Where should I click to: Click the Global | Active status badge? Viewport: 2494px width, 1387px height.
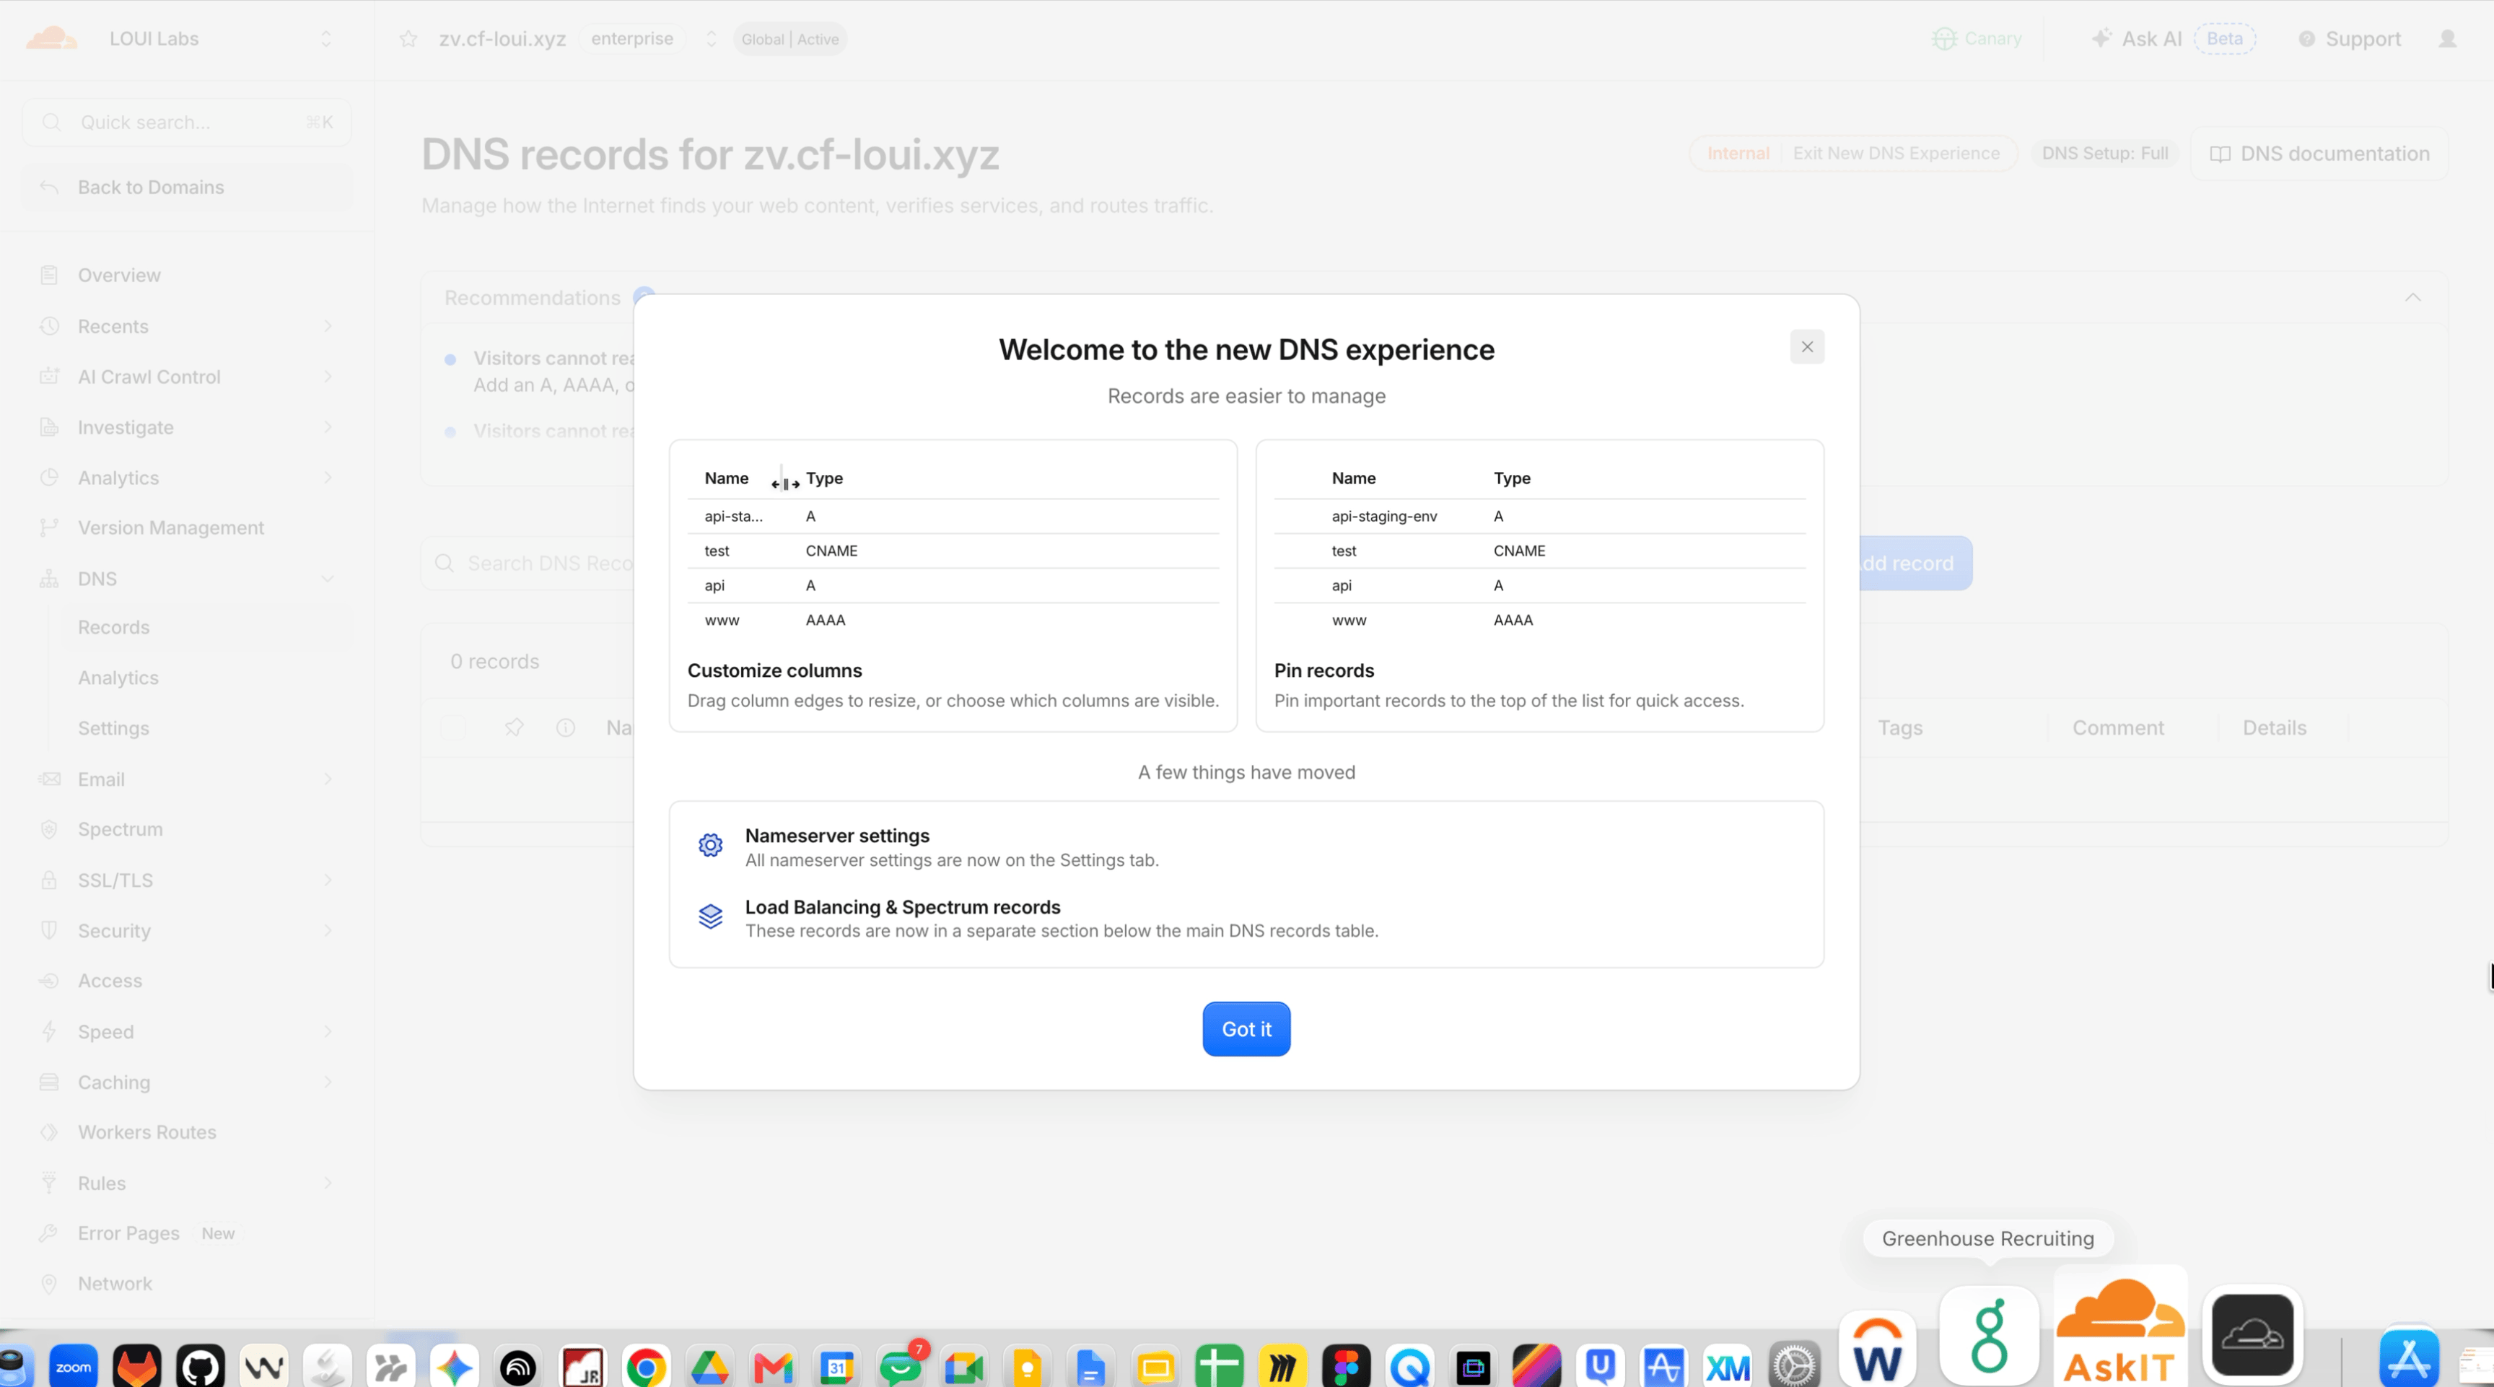790,39
